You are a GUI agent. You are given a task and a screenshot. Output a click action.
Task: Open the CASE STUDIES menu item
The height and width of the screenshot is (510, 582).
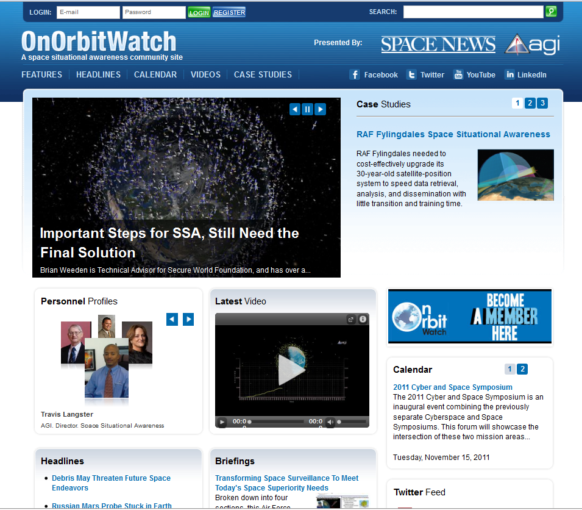pos(263,74)
